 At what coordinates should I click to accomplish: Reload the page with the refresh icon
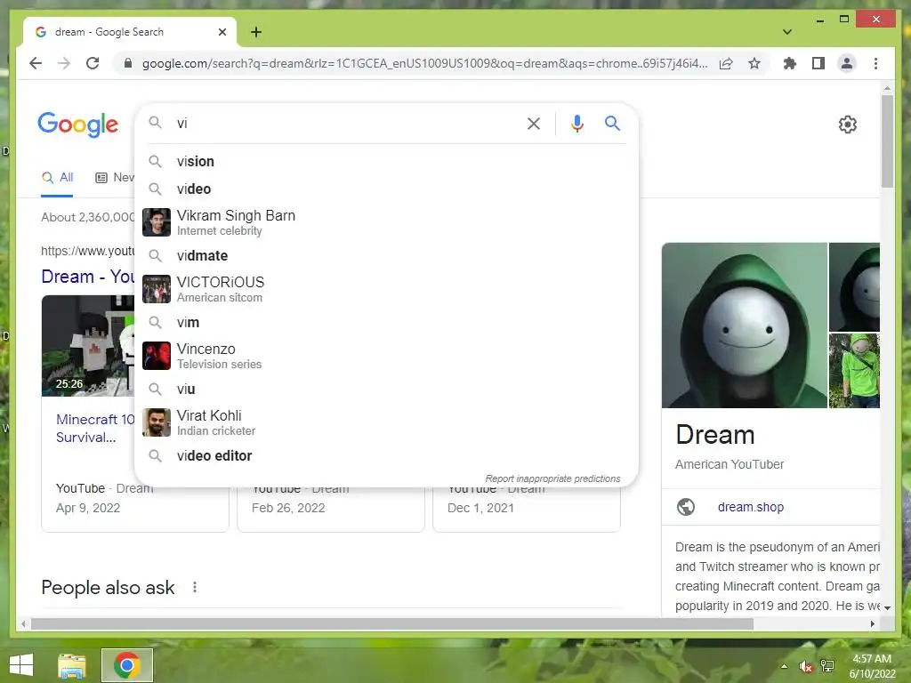93,63
